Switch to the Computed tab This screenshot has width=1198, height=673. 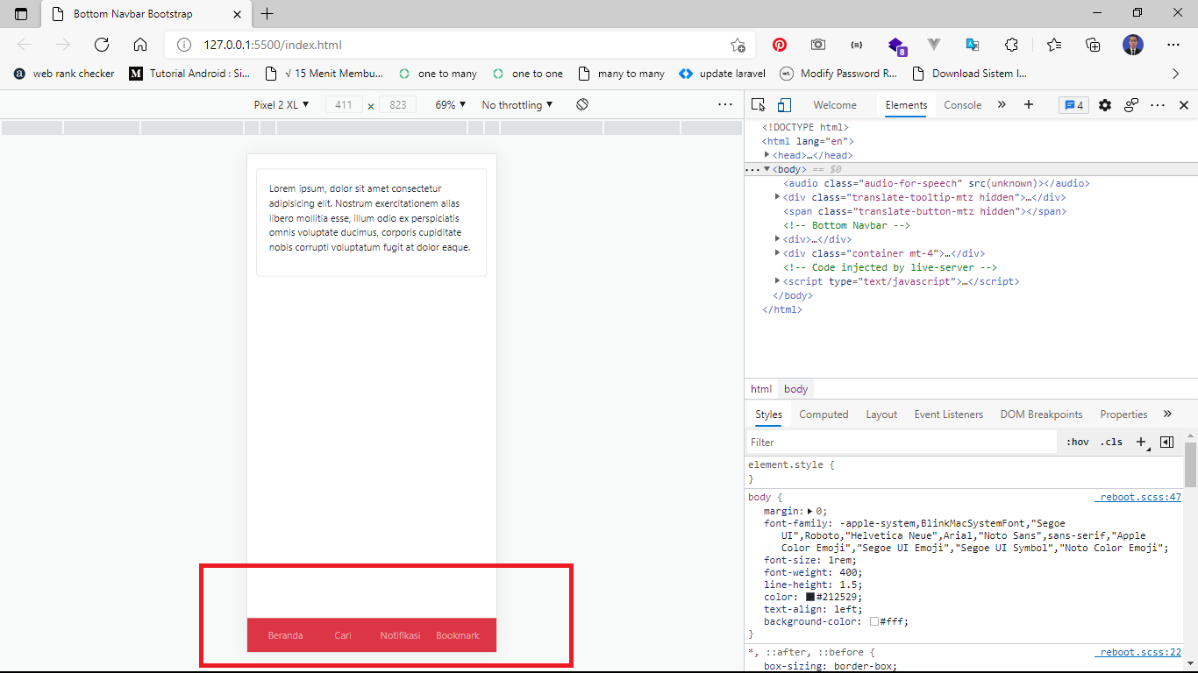point(823,414)
